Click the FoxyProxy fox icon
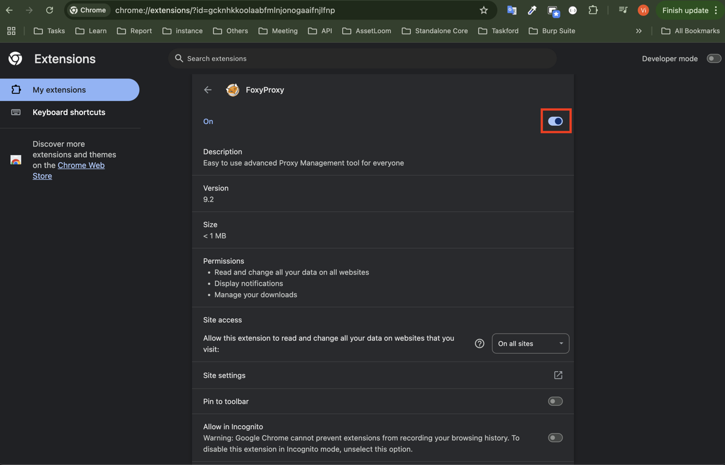The image size is (725, 465). [x=233, y=90]
